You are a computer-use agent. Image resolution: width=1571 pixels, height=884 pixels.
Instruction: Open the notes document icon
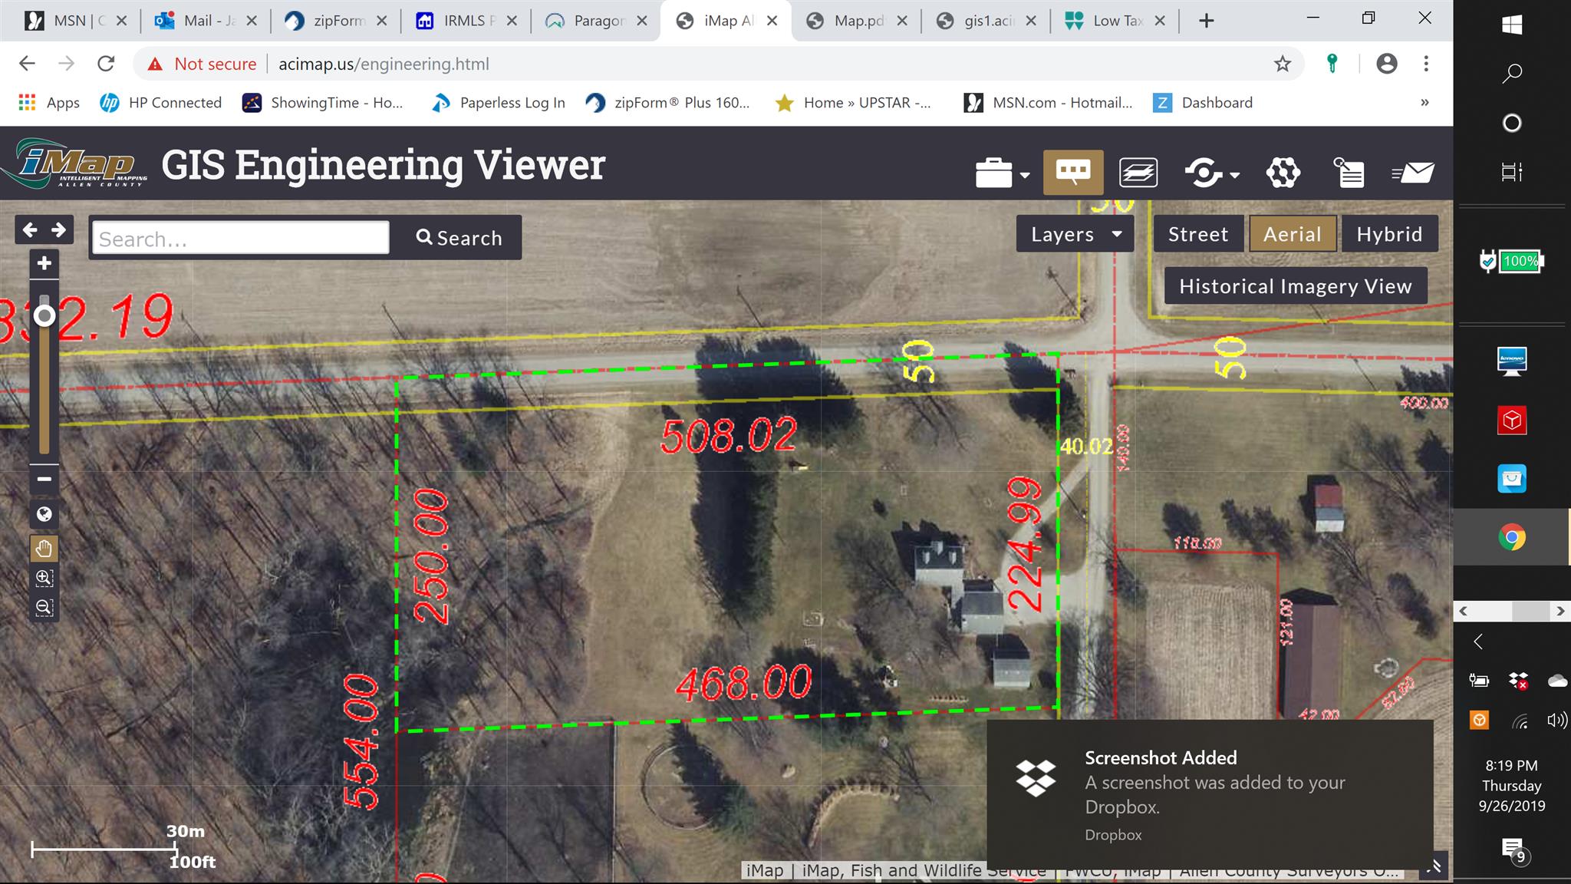coord(1349,173)
